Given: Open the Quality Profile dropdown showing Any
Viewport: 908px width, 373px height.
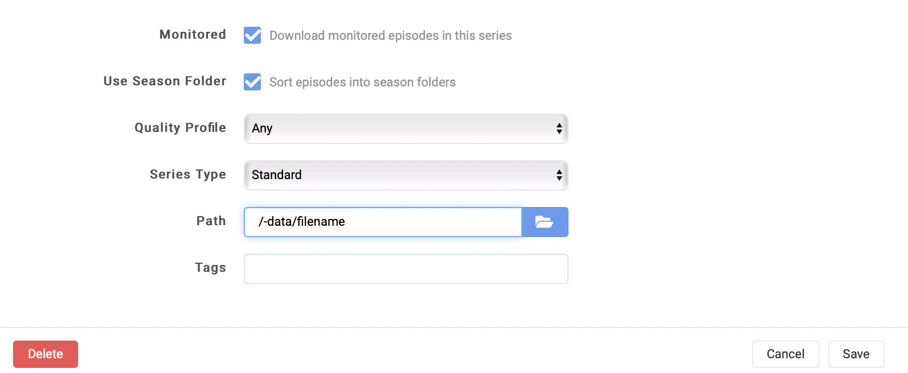Looking at the screenshot, I should tap(399, 129).
